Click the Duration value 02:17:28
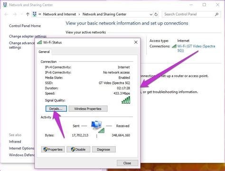The height and width of the screenshot is (171, 225). coord(123,88)
